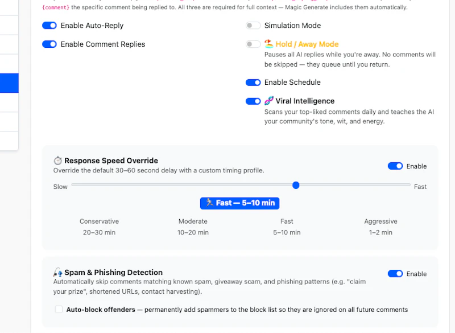Click the running person icon in the Fast badge
Viewport: 455px width, 333px height.
click(209, 203)
